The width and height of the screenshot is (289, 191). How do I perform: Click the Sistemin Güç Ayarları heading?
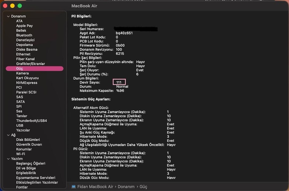pyautogui.click(x=91, y=99)
